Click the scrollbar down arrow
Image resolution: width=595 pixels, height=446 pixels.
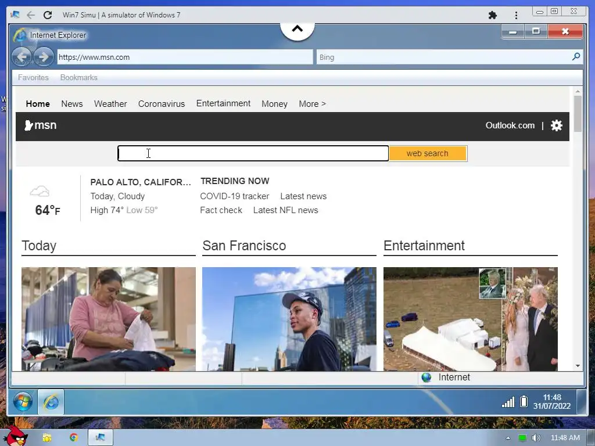pos(578,366)
